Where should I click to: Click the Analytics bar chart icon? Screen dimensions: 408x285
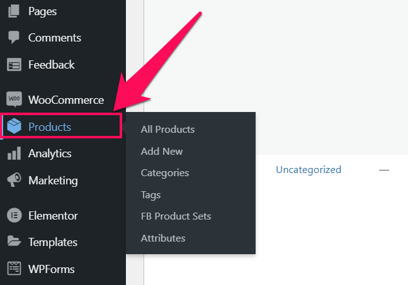(x=14, y=153)
